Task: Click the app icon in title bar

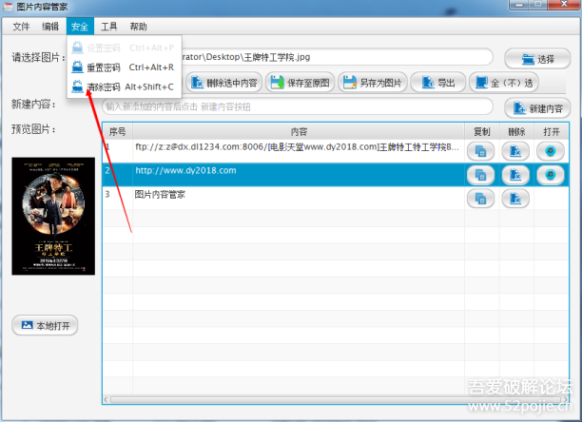Action: click(x=9, y=7)
